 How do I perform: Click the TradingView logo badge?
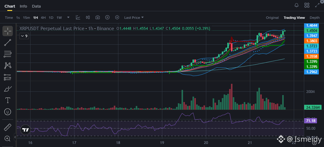(26, 130)
